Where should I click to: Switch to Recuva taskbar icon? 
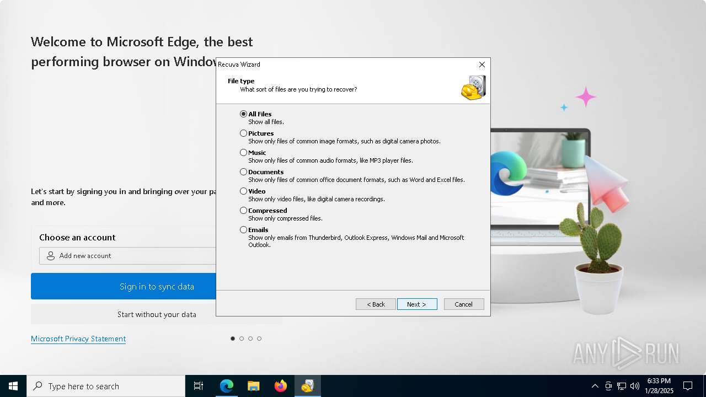(x=307, y=386)
